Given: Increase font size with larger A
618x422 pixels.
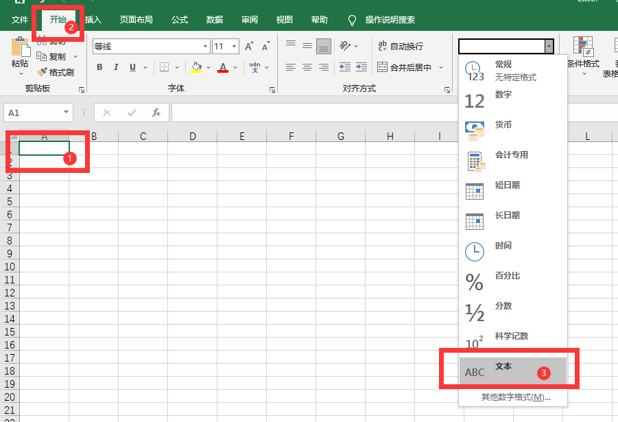Looking at the screenshot, I should tap(249, 46).
